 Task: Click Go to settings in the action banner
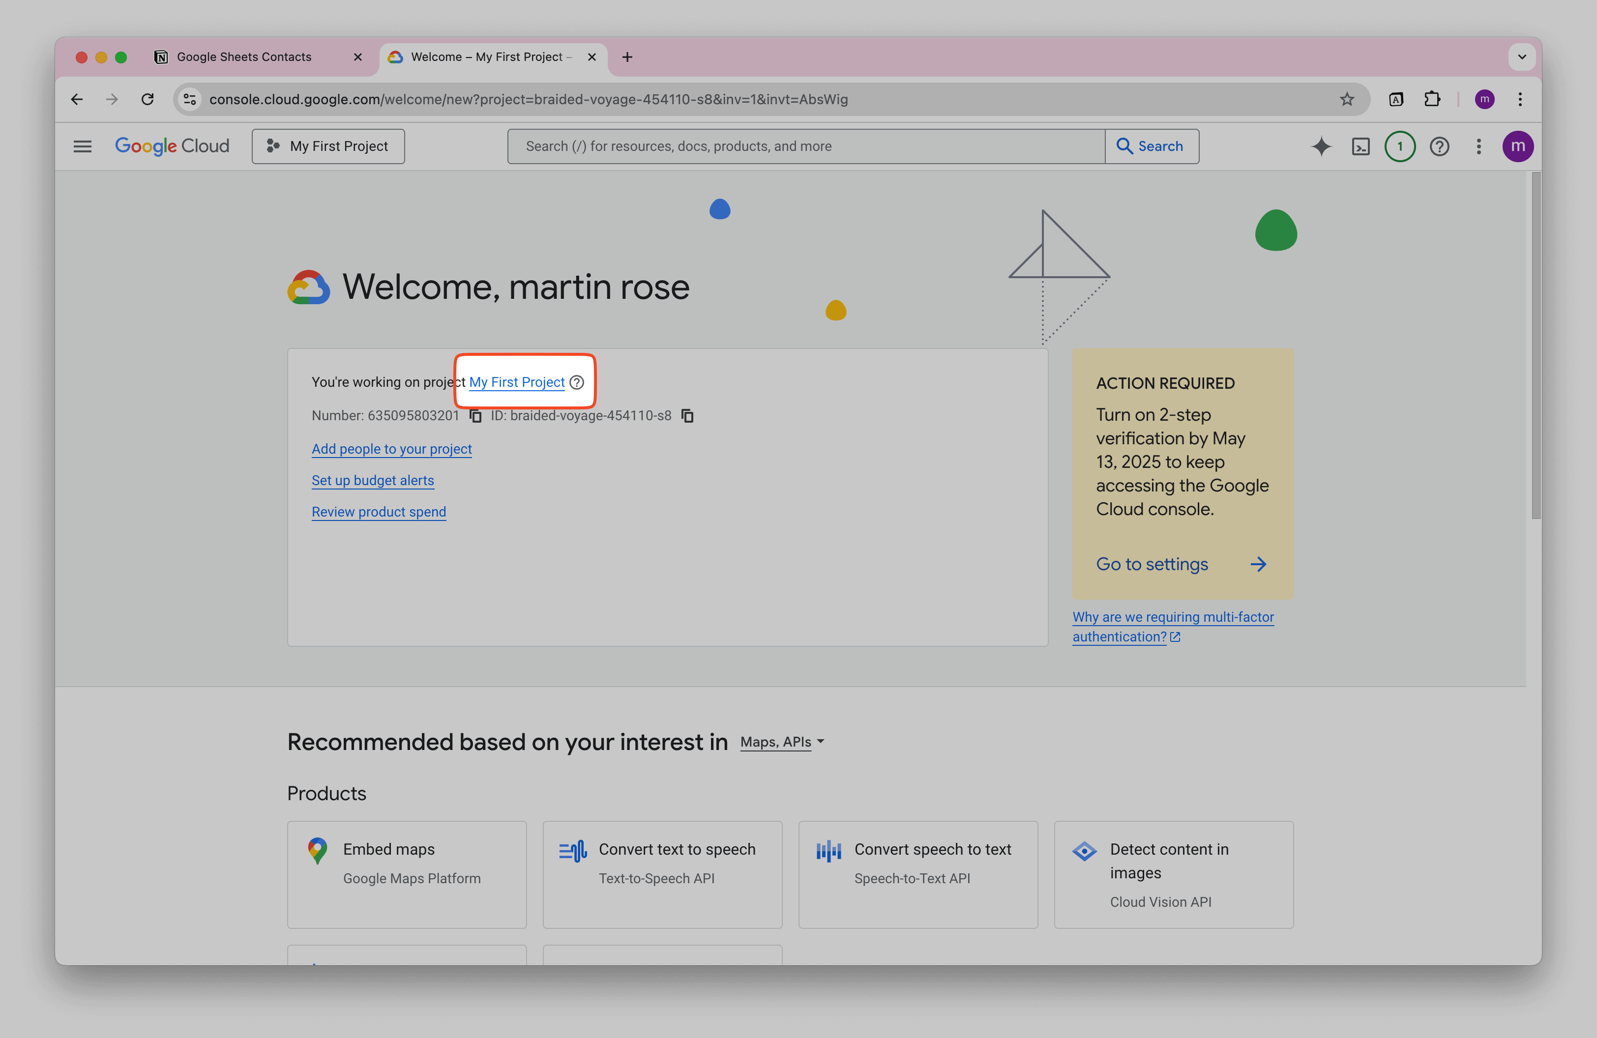click(x=1152, y=564)
